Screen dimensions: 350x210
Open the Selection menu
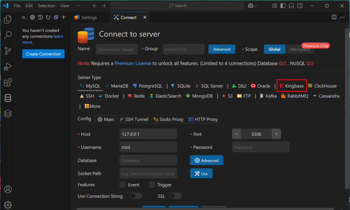(x=46, y=6)
